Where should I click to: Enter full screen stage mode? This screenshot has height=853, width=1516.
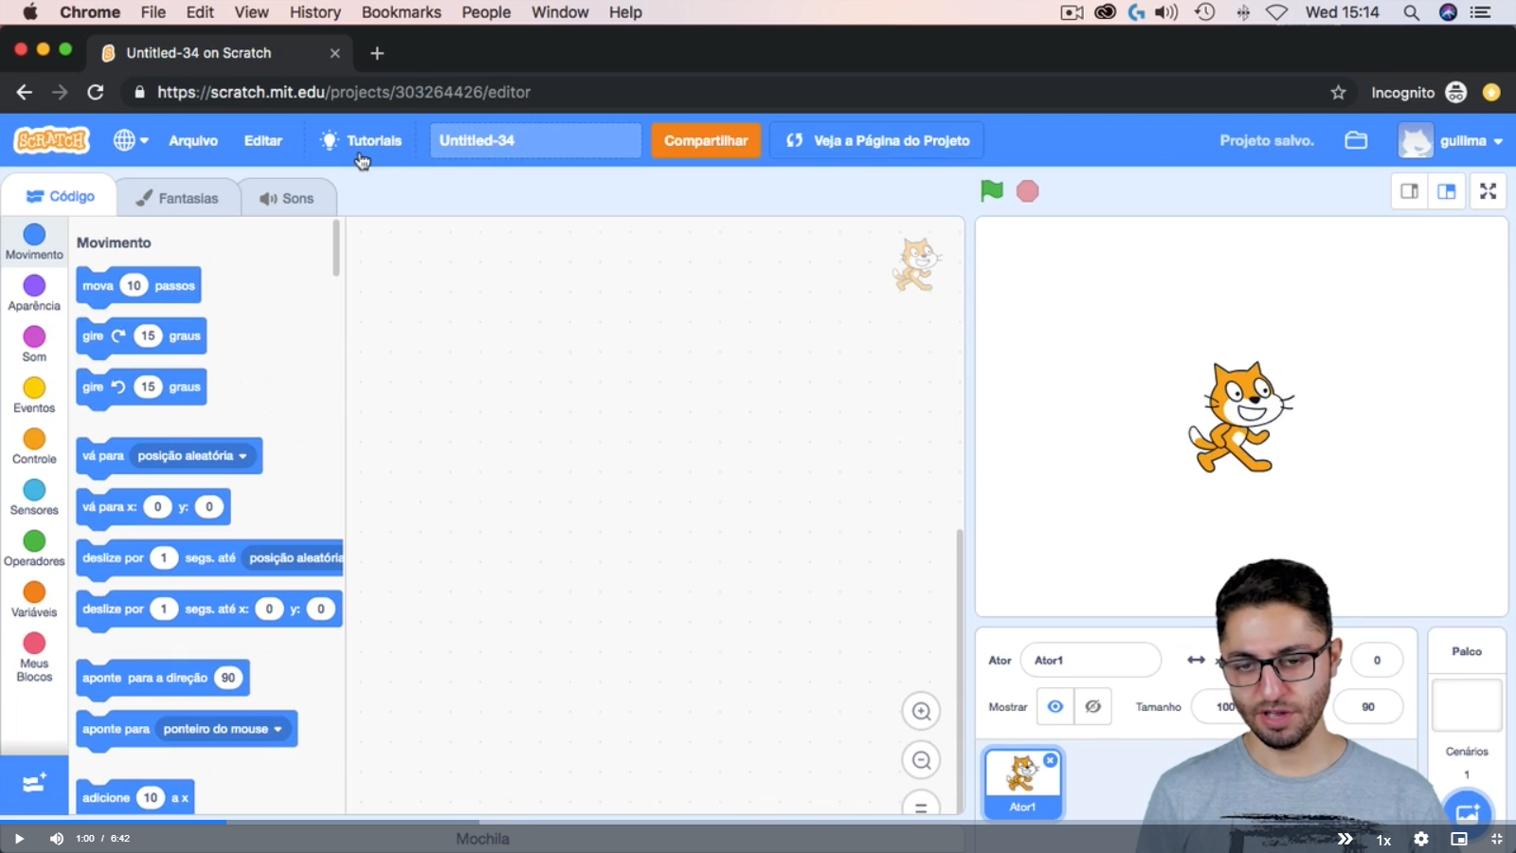click(x=1489, y=191)
